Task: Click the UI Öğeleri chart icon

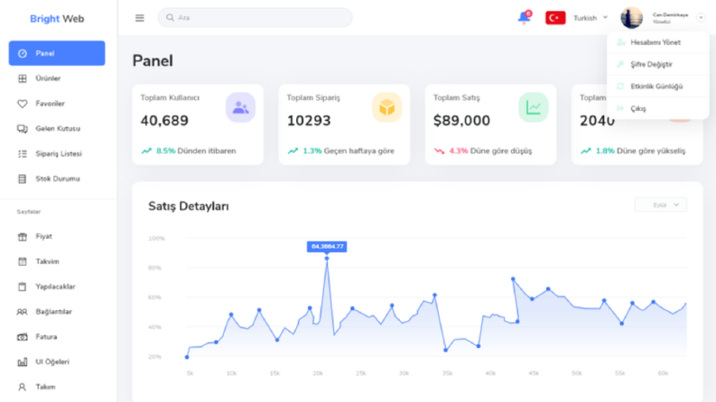Action: tap(22, 362)
